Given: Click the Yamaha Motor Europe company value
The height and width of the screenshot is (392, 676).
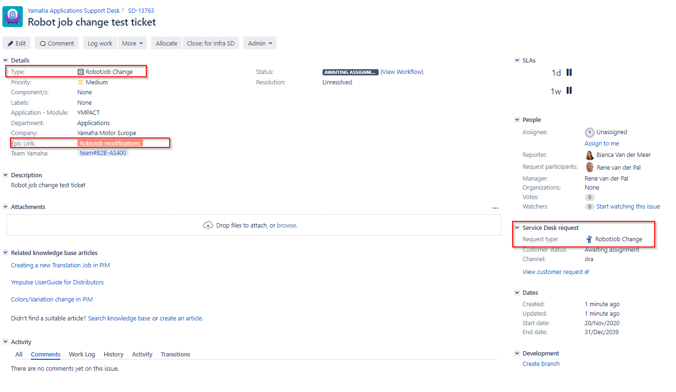Looking at the screenshot, I should click(107, 133).
